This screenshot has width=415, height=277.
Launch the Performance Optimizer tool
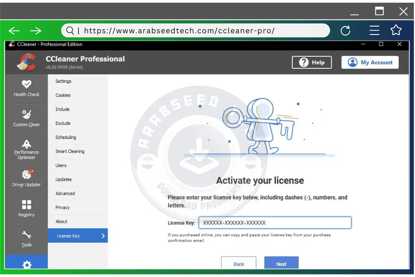click(26, 145)
